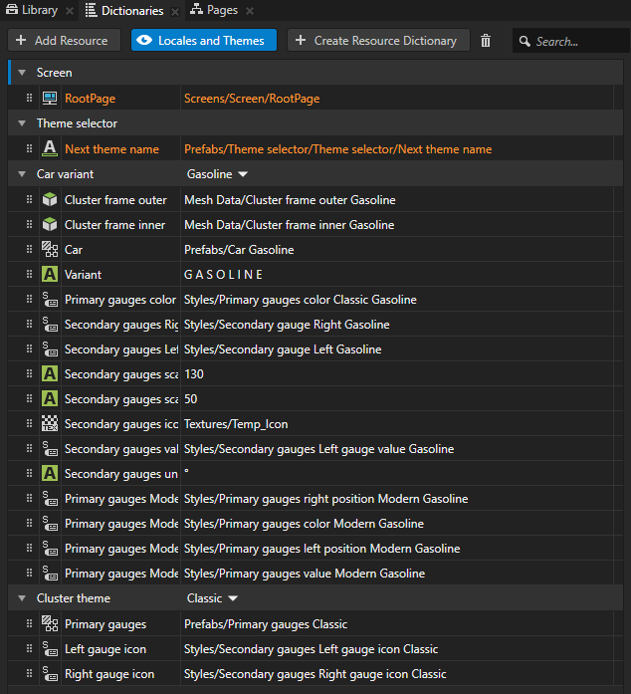The width and height of the screenshot is (631, 694).
Task: Click the Cluster frame outer mesh icon
Action: (x=50, y=200)
